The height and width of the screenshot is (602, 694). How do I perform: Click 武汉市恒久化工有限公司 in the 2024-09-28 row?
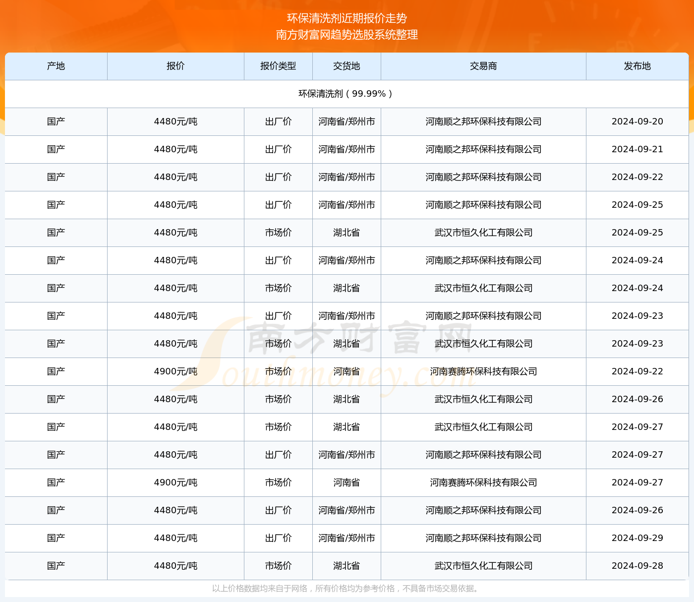pyautogui.click(x=483, y=566)
